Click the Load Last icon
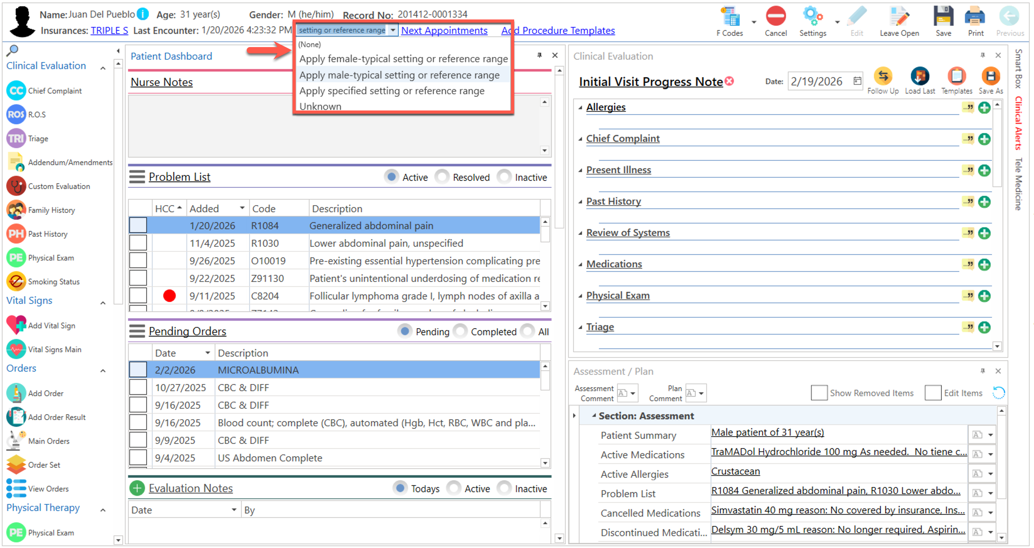Viewport: 1034px width, 548px height. 920,77
